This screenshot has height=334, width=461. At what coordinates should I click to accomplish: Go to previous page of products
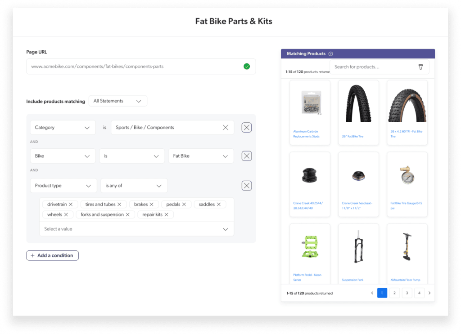tap(372, 293)
